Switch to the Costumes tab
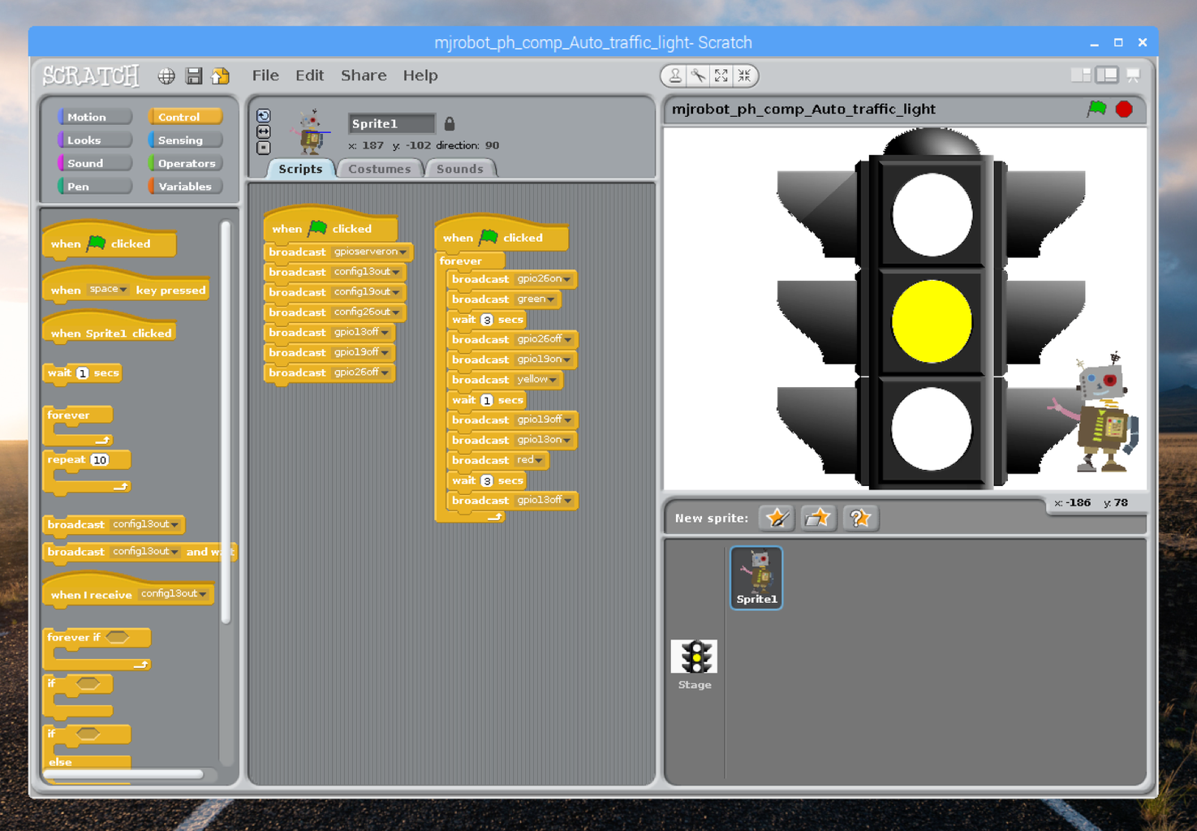 click(380, 168)
